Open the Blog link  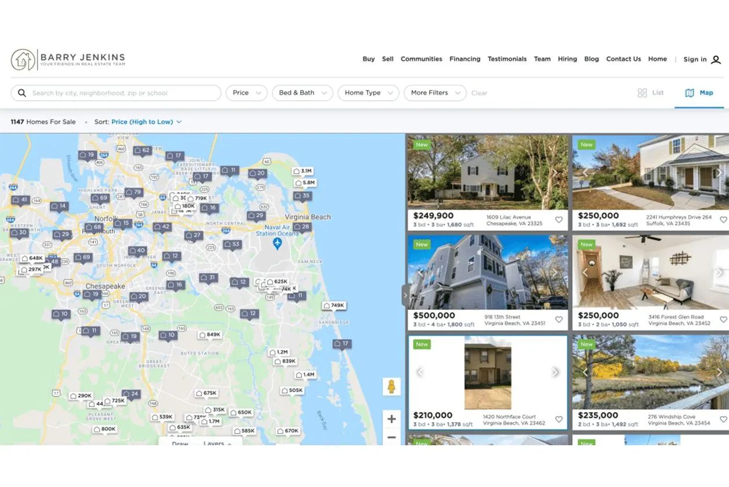click(x=592, y=59)
